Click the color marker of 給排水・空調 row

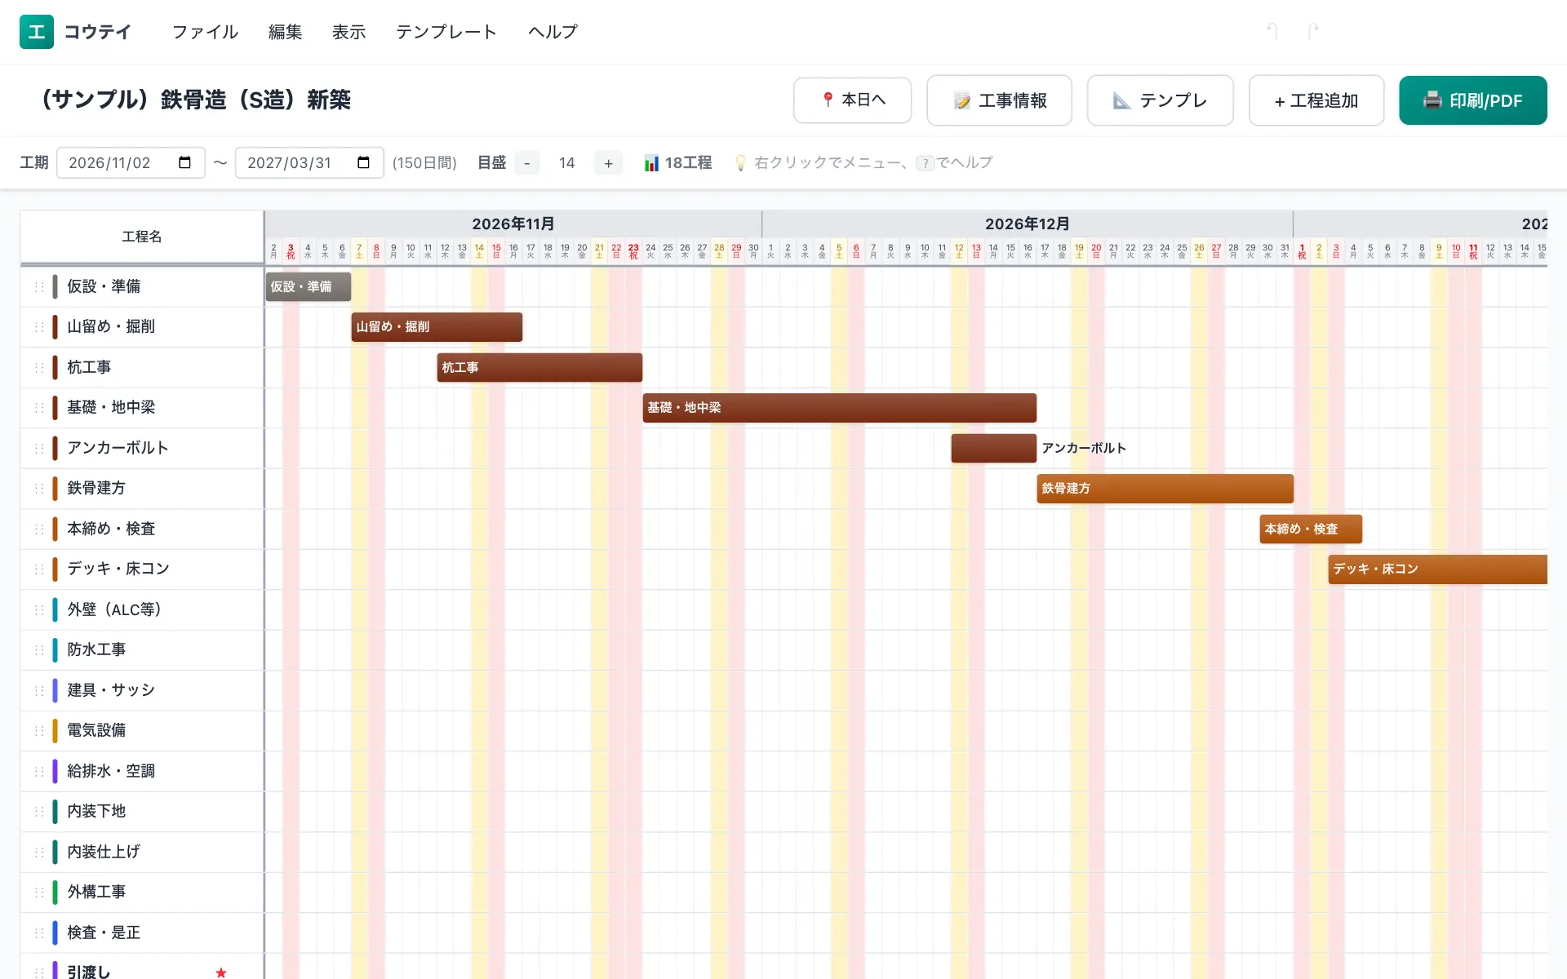[55, 771]
